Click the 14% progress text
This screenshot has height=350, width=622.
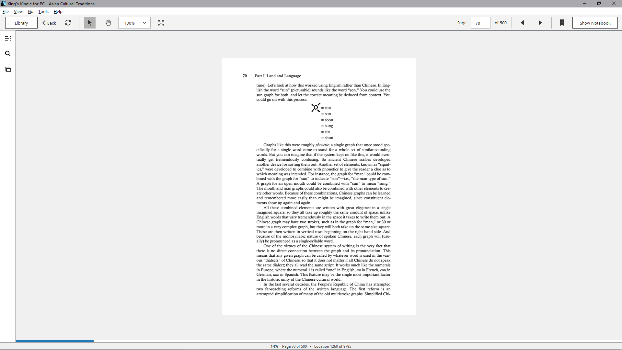click(x=274, y=346)
